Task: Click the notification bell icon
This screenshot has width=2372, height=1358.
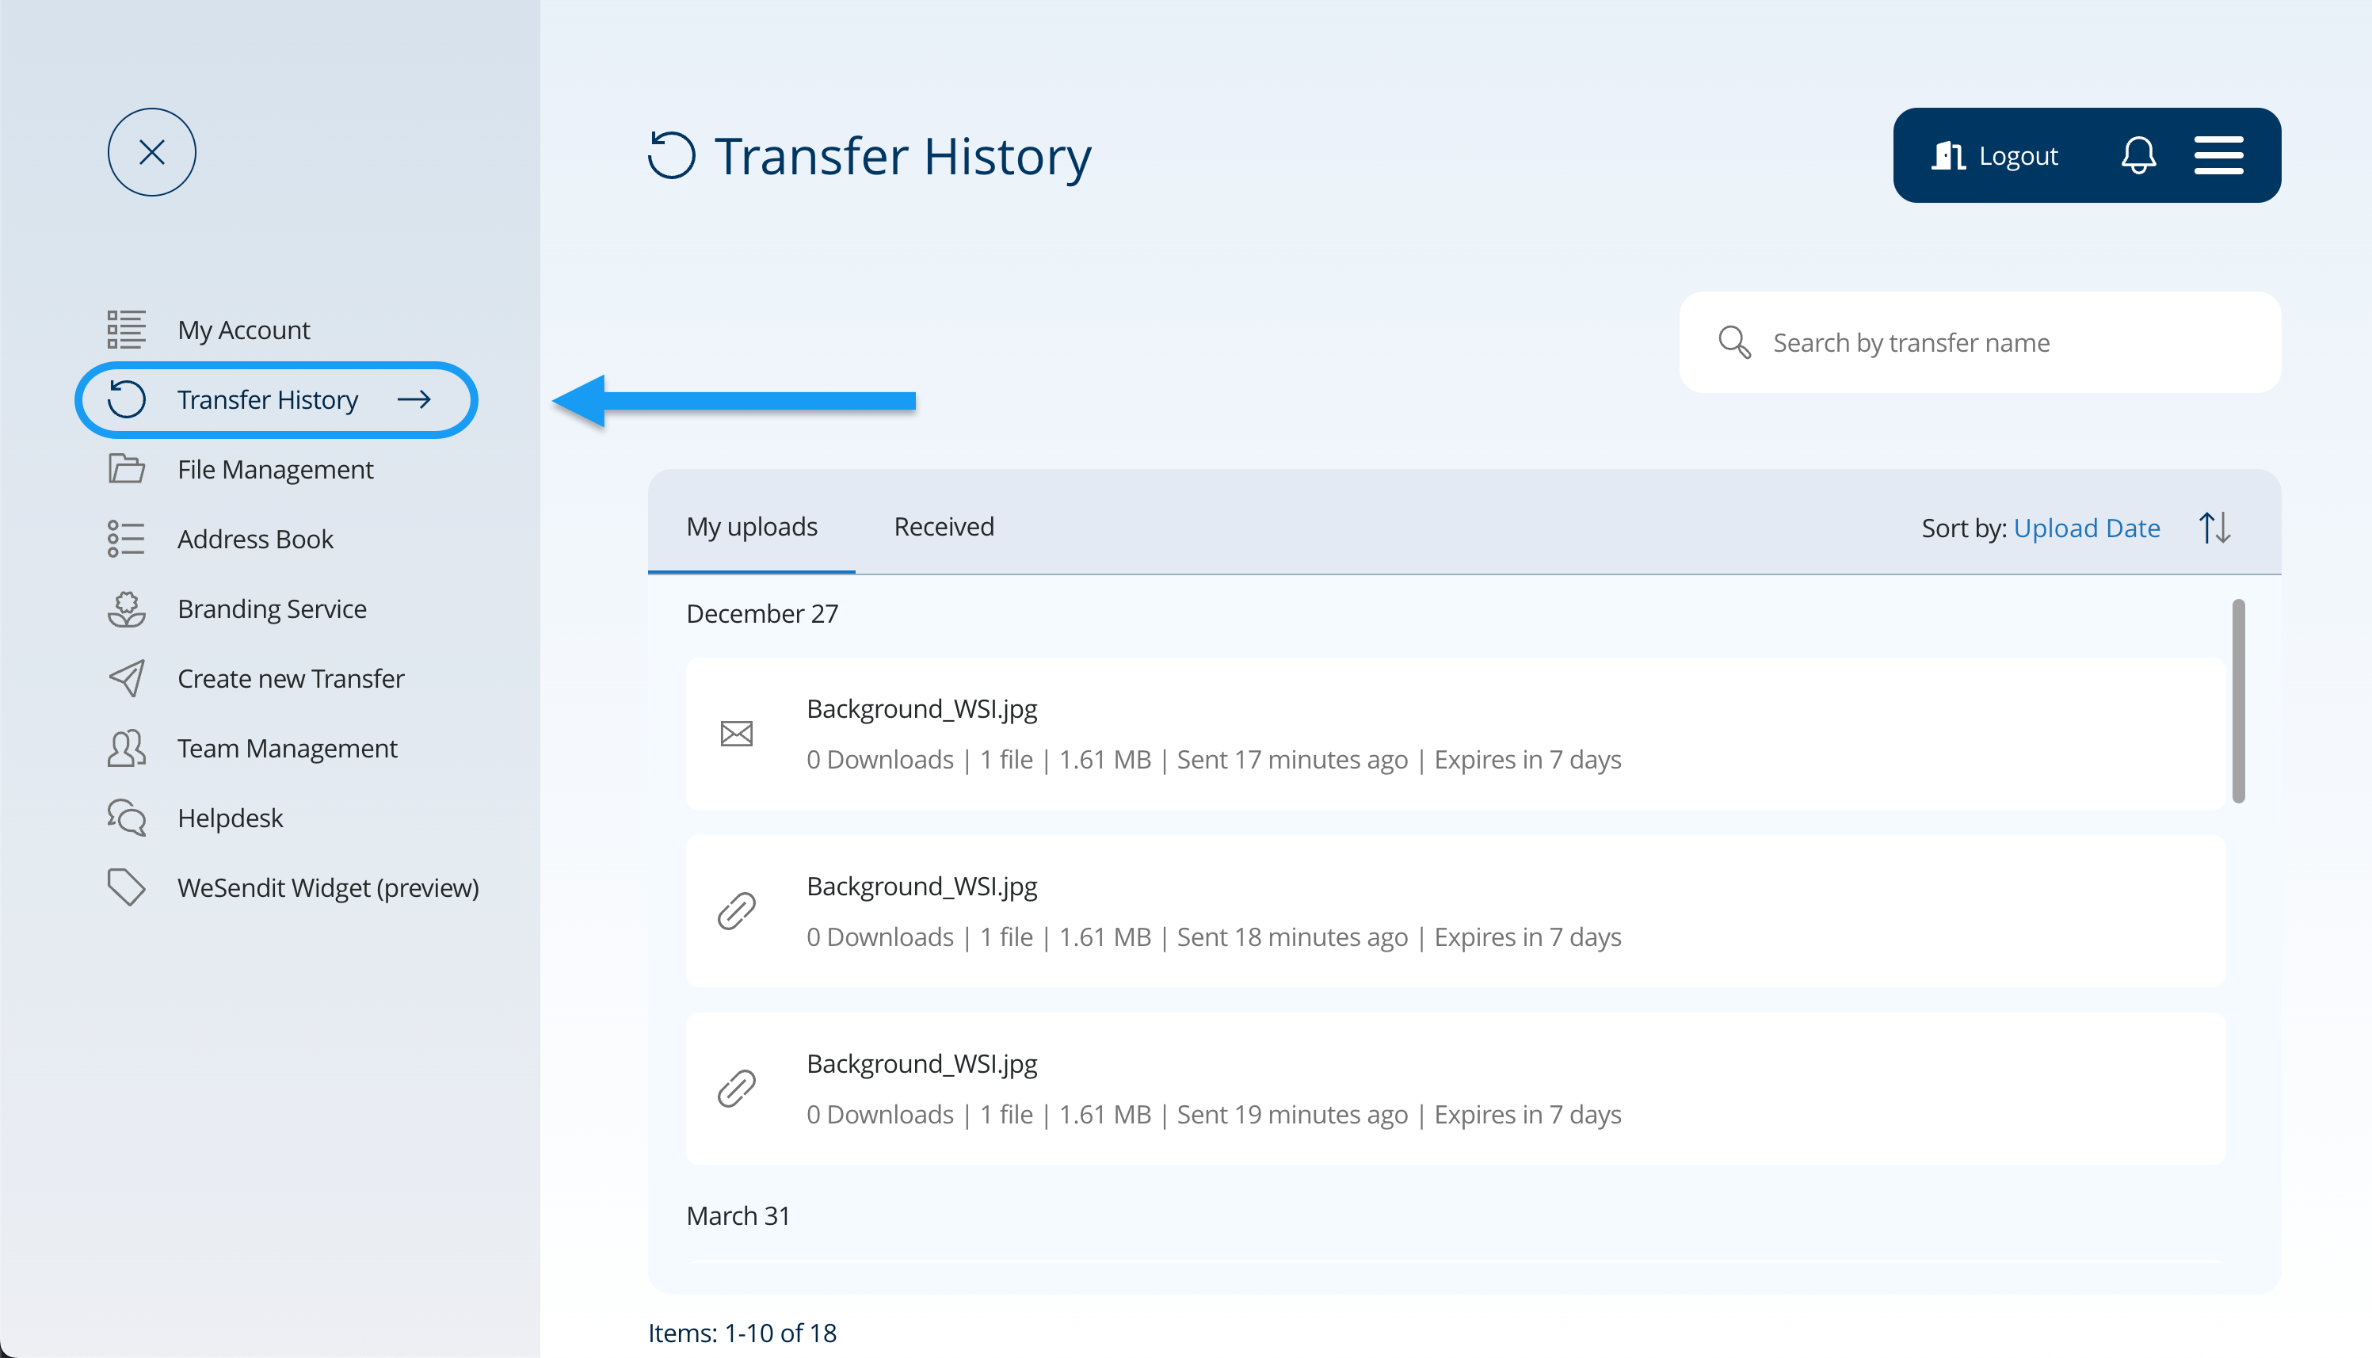Action: tap(2138, 154)
